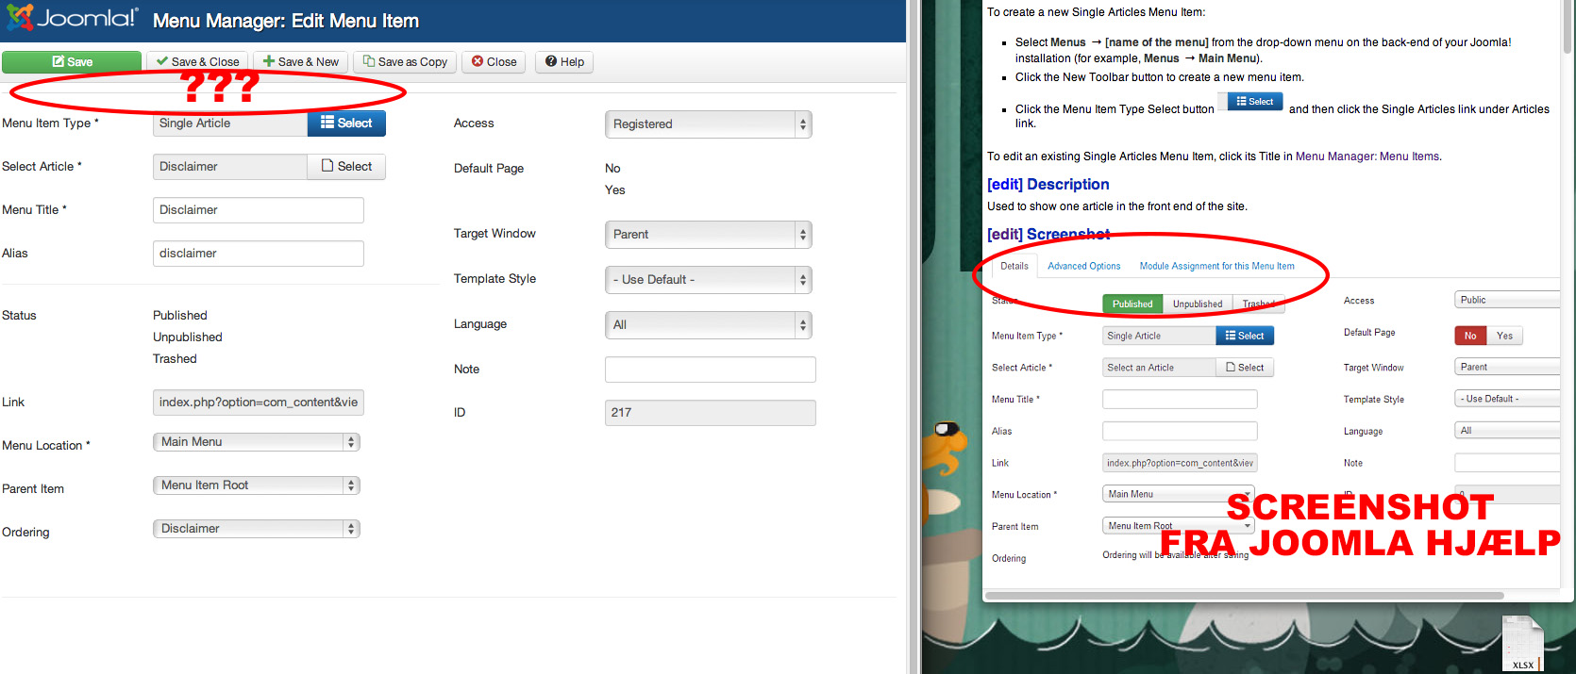Open the Ordering dropdown showing Disclaimer
This screenshot has height=674, width=1576.
point(257,529)
